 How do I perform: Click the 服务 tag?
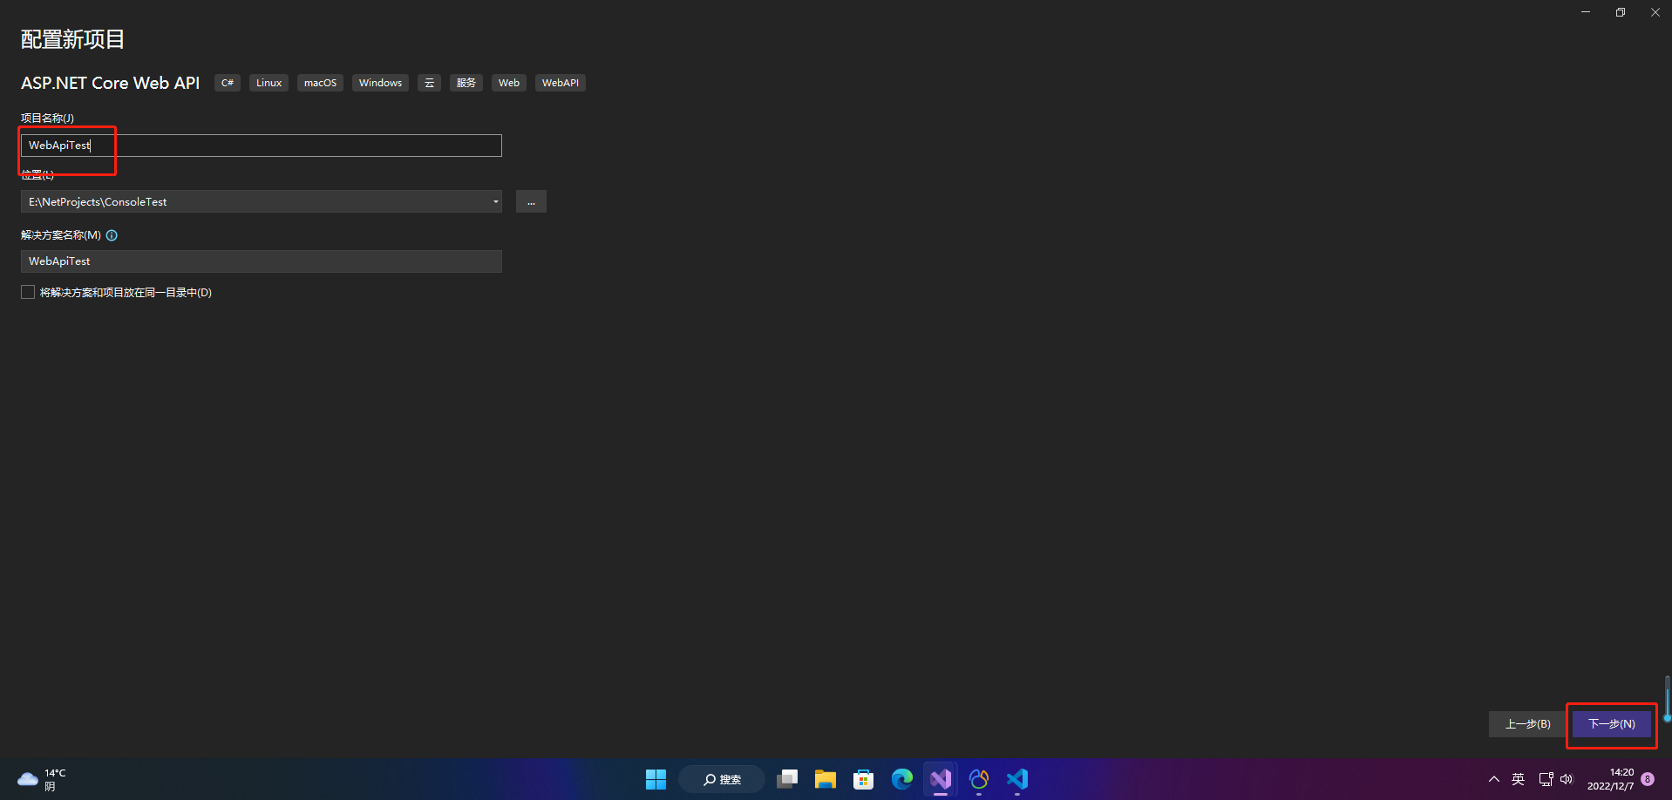click(466, 83)
